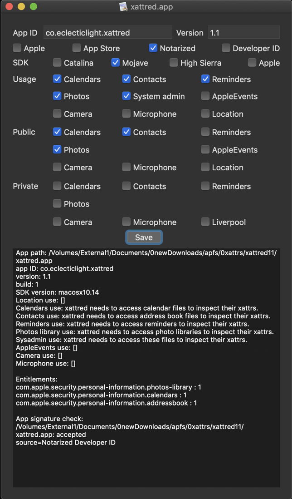Toggle the Mojave SDK checkbox

tap(115, 63)
